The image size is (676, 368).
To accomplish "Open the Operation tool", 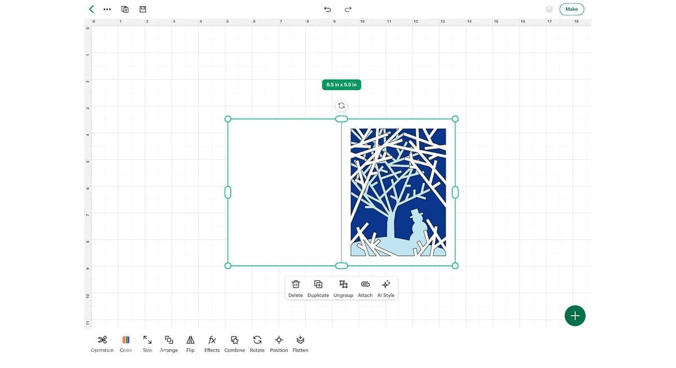I will (x=102, y=344).
